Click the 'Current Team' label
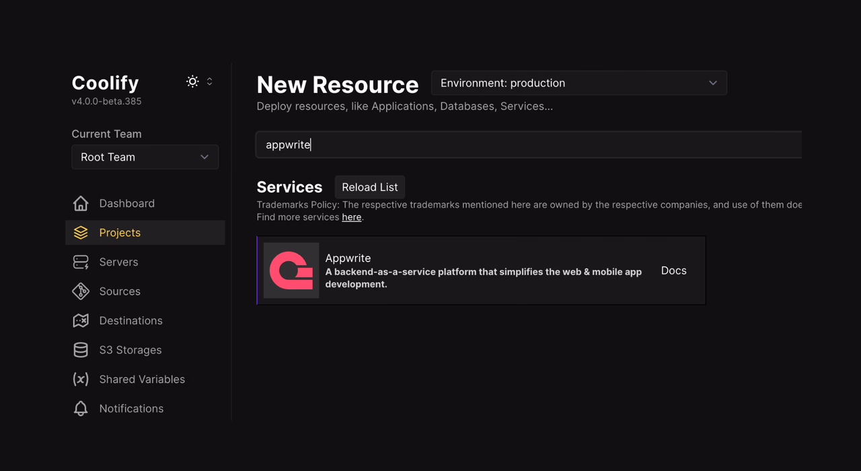 coord(106,134)
